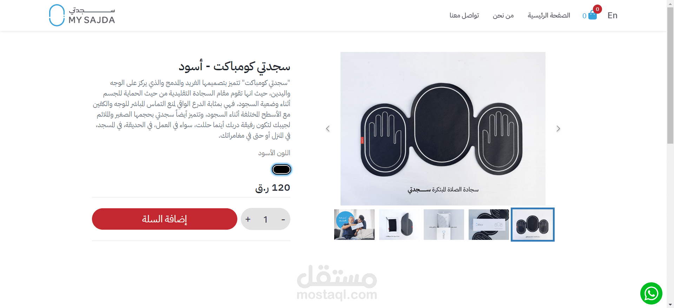Open الصفحة الرئيسية home page menu
The image size is (674, 308).
(x=549, y=15)
